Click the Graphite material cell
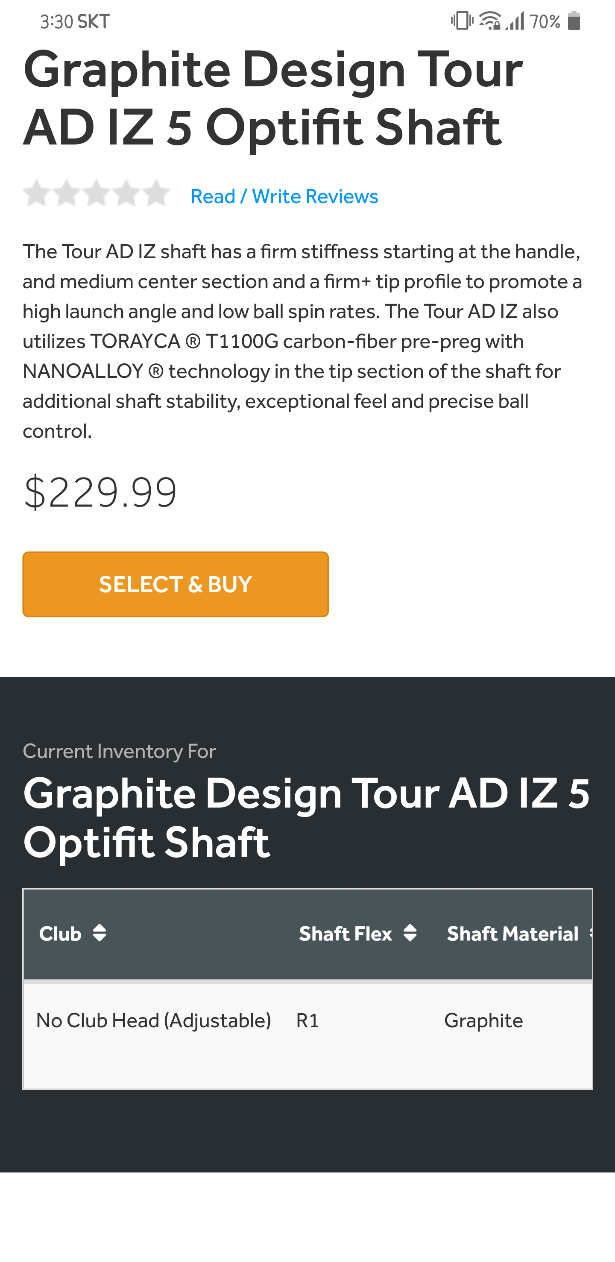 tap(483, 1020)
